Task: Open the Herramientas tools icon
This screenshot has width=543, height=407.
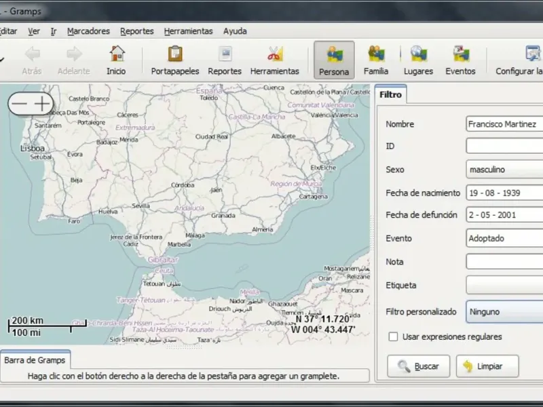Action: pos(274,60)
